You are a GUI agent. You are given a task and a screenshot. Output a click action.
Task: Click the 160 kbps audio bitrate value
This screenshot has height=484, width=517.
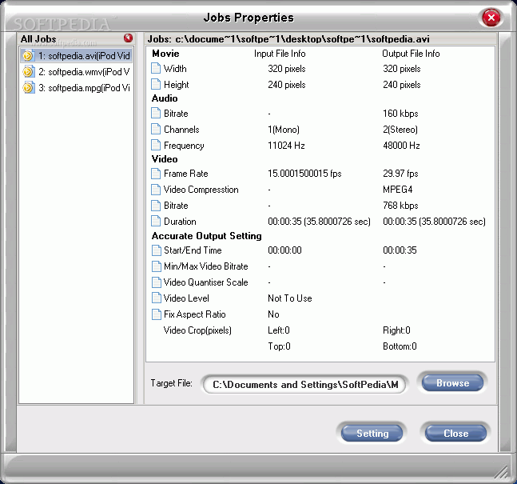point(400,114)
